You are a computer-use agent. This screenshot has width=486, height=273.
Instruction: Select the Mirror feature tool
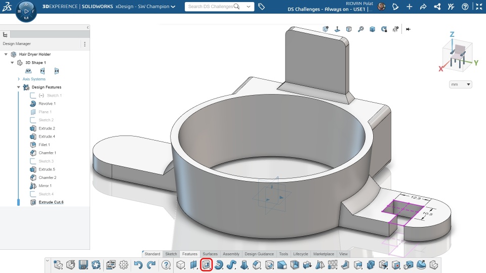pos(320,265)
